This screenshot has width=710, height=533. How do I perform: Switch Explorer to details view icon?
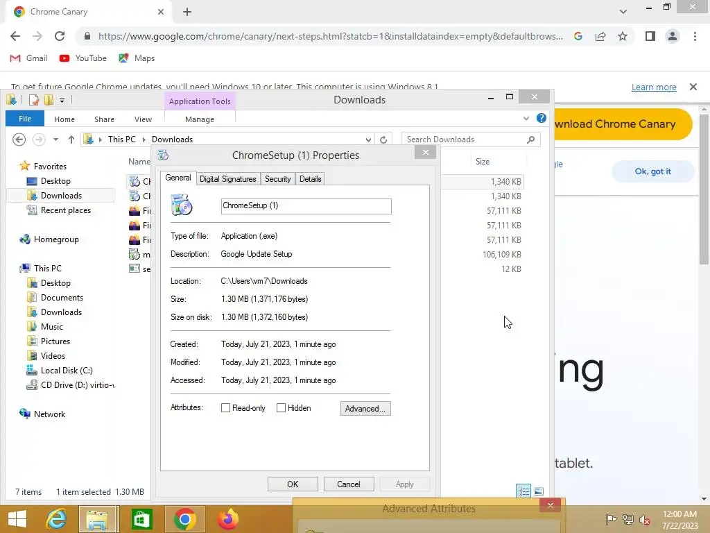tap(524, 491)
